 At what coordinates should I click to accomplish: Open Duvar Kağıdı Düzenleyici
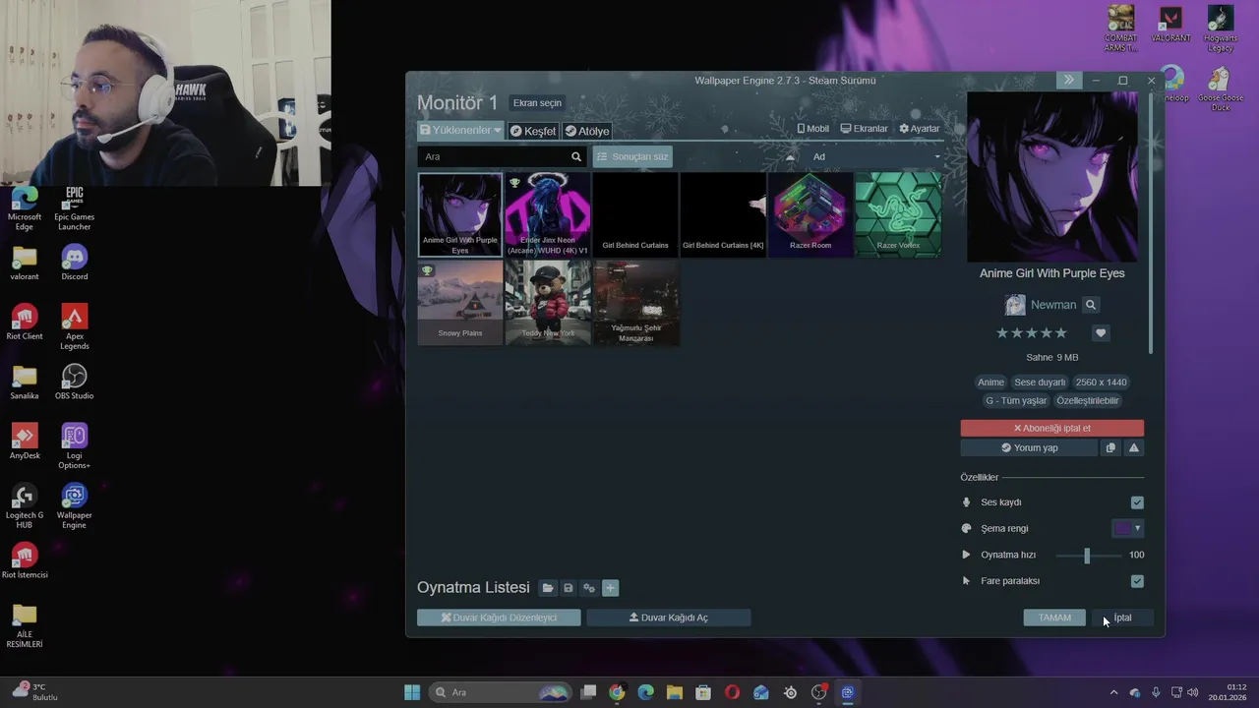tap(499, 618)
